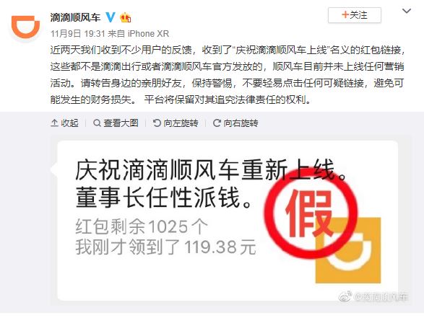Click the orange DiDi logo inside image

[x=348, y=250]
